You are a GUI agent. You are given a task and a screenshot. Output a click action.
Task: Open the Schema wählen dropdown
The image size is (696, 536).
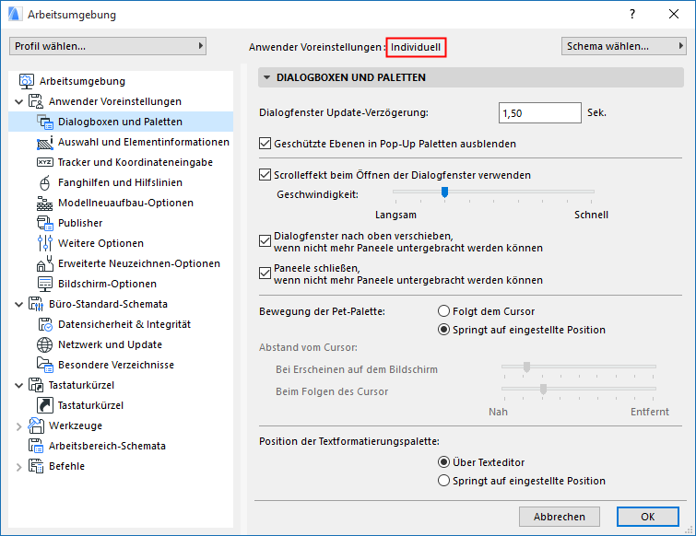point(624,45)
